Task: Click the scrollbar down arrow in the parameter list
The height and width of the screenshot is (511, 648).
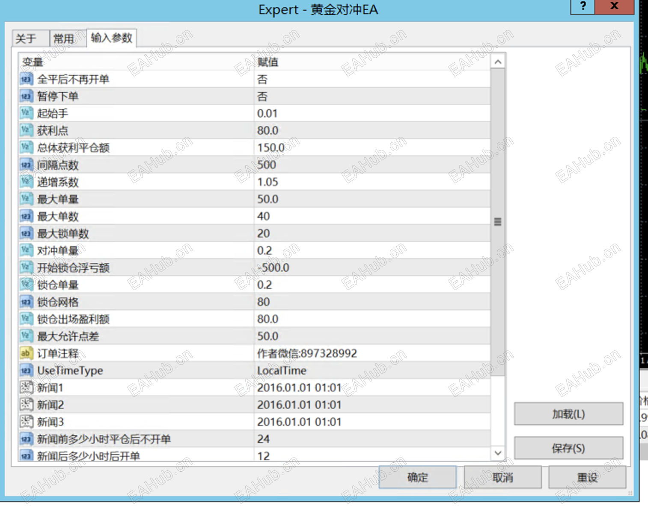Action: (x=497, y=454)
